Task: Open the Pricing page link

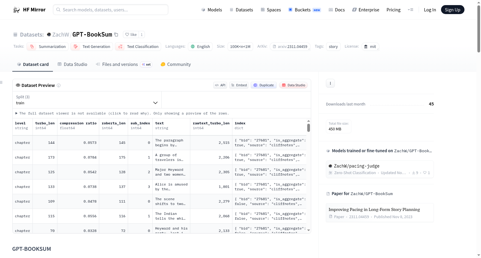Action: click(x=394, y=10)
